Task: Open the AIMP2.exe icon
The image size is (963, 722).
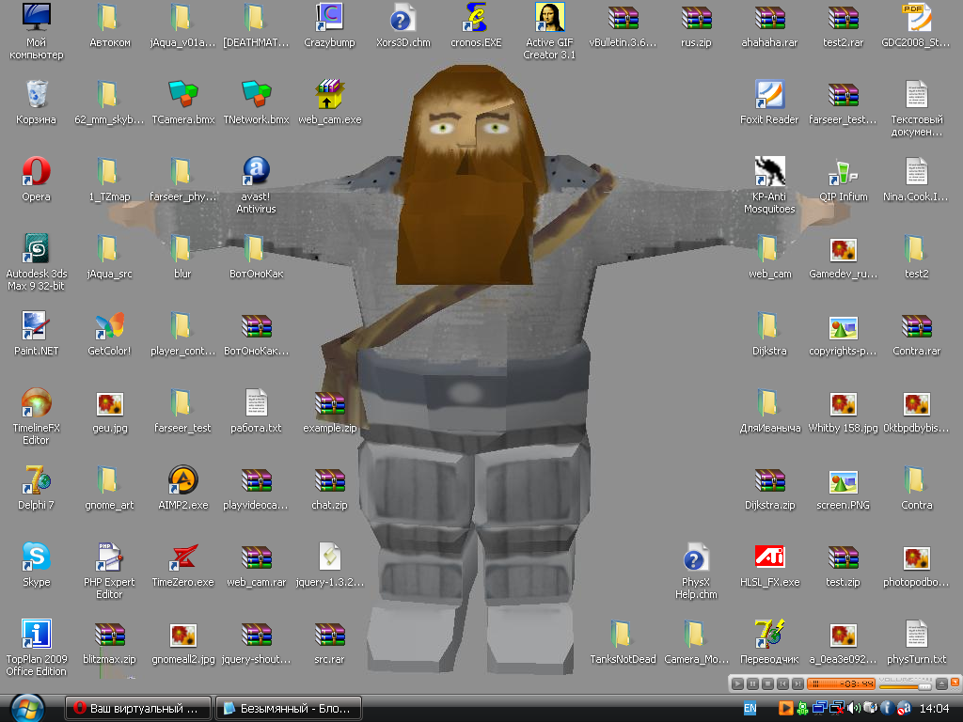Action: click(x=182, y=480)
